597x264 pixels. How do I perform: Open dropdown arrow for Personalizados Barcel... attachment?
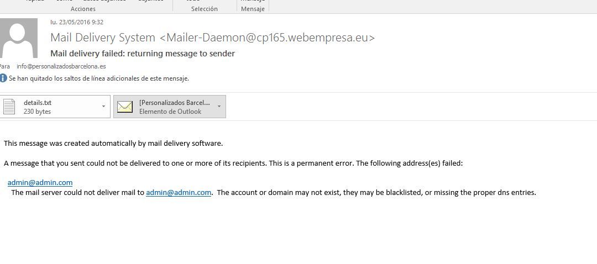point(219,107)
